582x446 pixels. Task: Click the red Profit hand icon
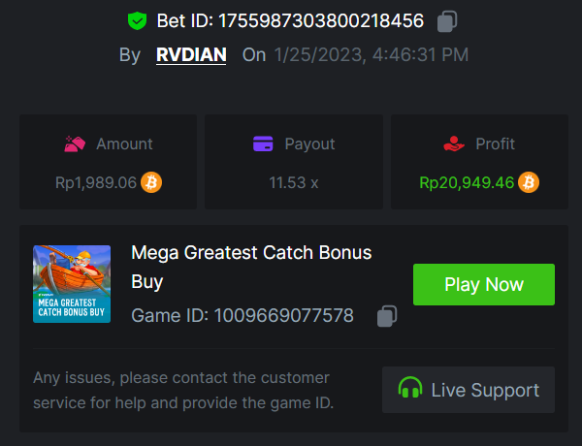[453, 143]
